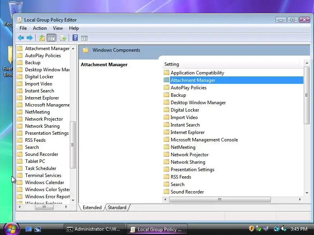314x235 pixels.
Task: Click the volume speaker tray icon
Action: coord(283,228)
